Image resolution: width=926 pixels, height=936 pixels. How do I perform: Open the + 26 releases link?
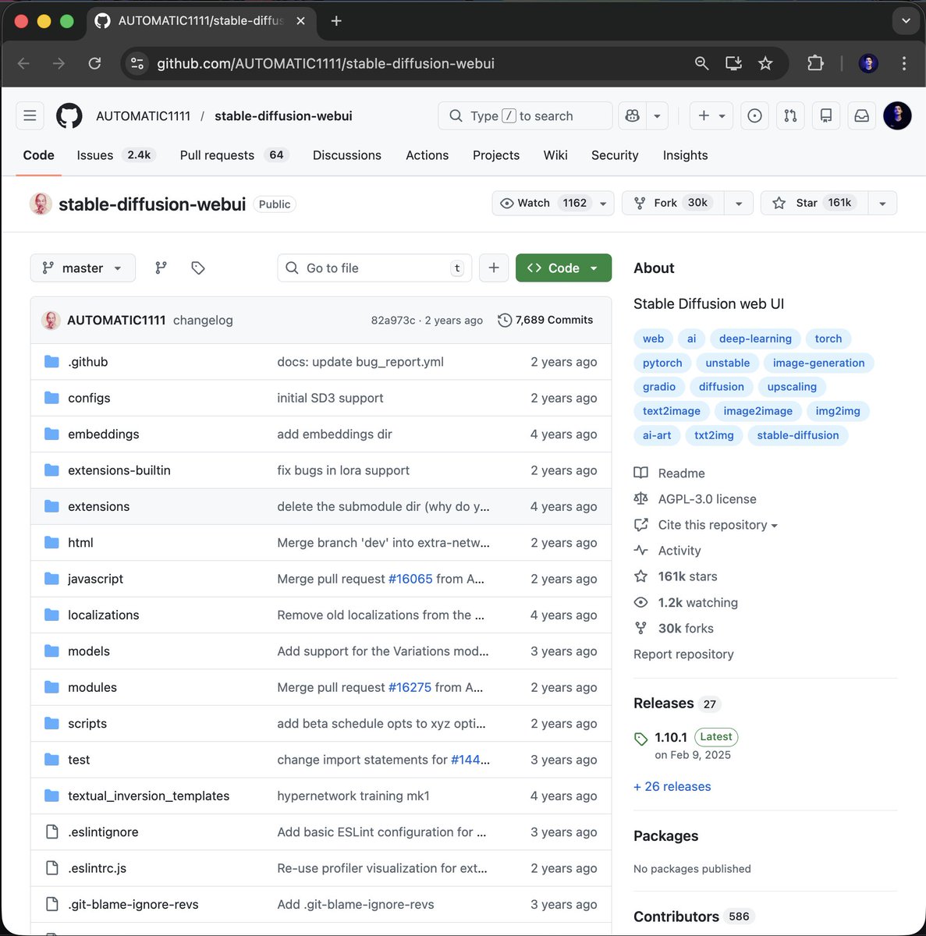[x=672, y=786]
